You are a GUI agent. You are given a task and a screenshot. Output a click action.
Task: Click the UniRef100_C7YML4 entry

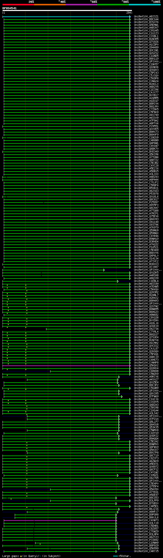pos(146,332)
